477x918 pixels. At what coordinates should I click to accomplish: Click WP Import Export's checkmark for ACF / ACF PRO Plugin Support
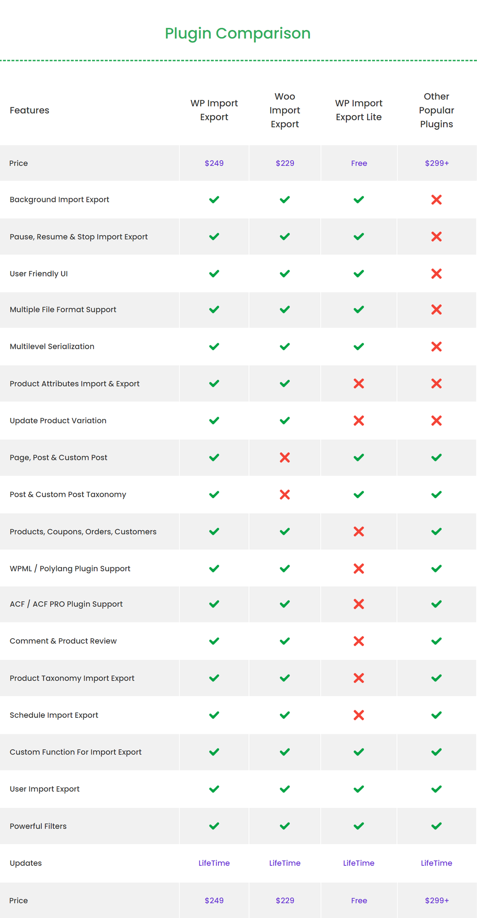(x=214, y=604)
